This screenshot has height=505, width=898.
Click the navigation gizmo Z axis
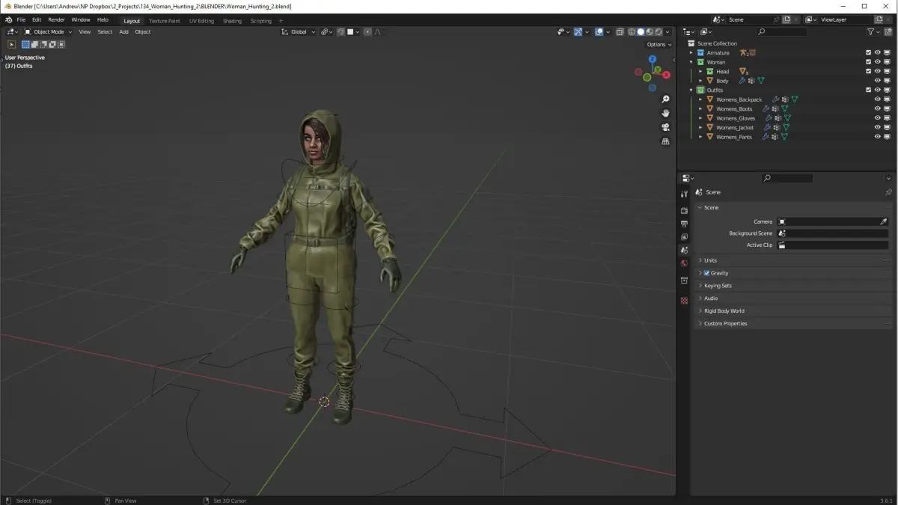(653, 59)
